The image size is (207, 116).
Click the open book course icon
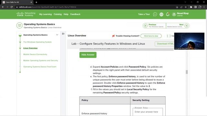pyautogui.click(x=19, y=25)
